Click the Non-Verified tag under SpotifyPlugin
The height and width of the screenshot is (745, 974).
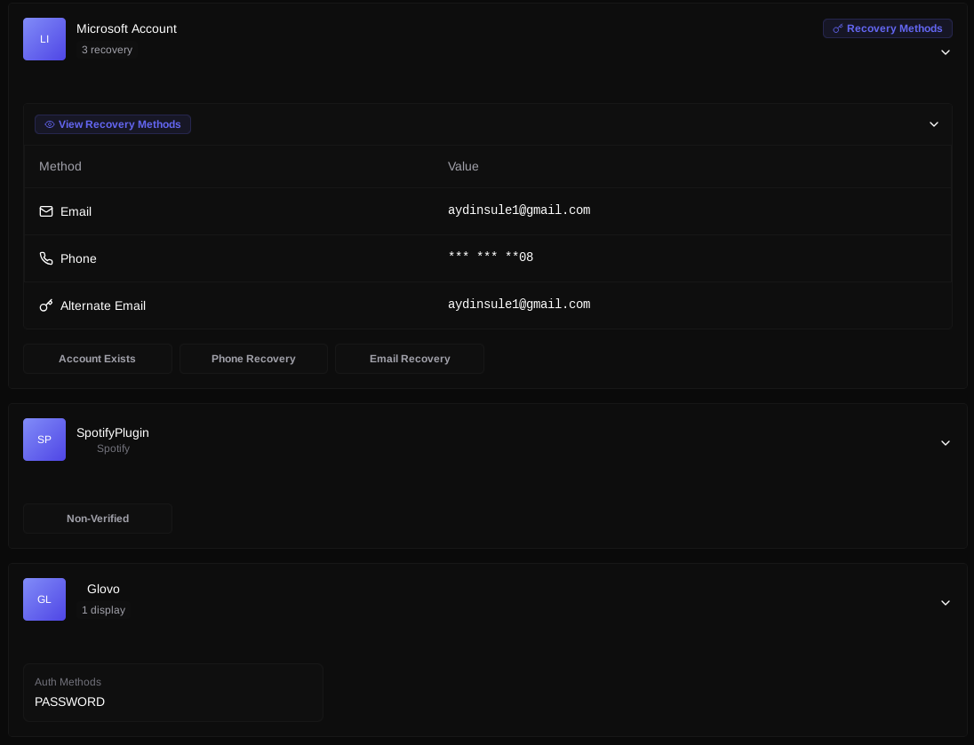[x=98, y=519]
